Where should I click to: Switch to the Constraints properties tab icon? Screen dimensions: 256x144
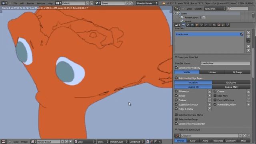click(201, 25)
